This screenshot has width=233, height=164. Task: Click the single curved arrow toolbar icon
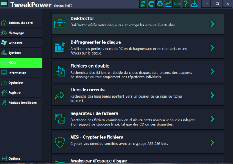click(x=152, y=4)
